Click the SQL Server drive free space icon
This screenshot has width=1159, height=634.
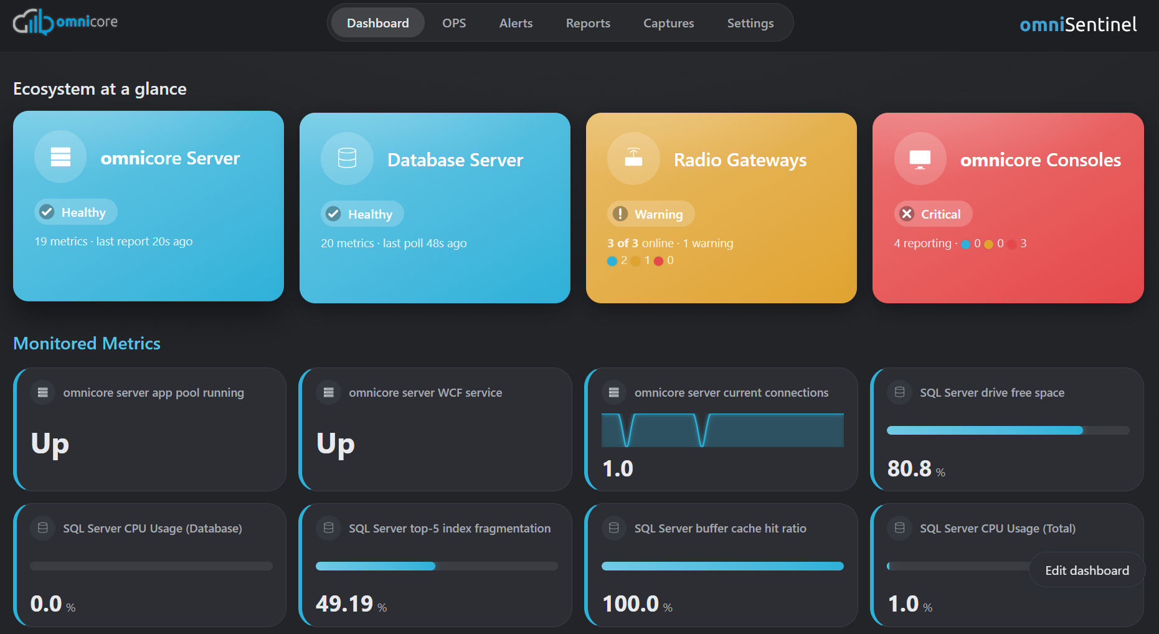click(x=900, y=392)
